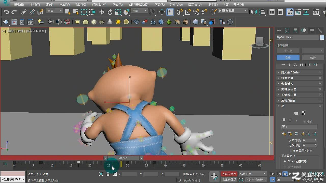The image size is (326, 183).
Task: Expand the 复制/粘贴 rollout
Action: tap(300, 100)
